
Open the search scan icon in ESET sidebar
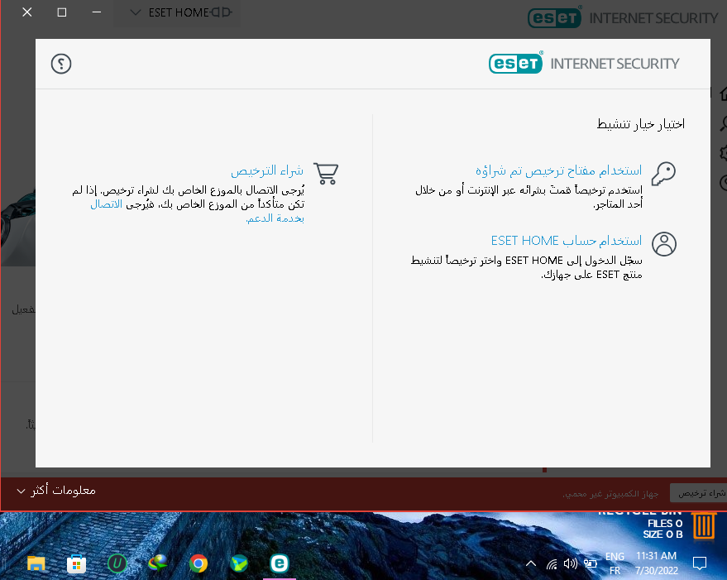coord(724,123)
